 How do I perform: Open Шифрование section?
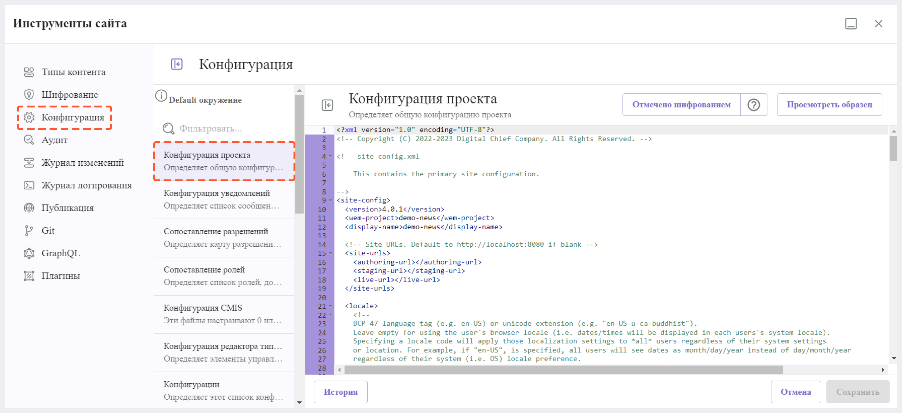tap(70, 94)
